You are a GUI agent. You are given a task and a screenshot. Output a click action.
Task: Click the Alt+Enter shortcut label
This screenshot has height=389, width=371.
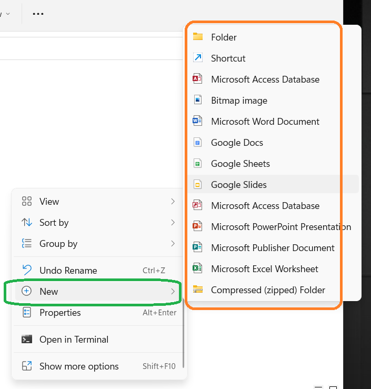pyautogui.click(x=159, y=313)
